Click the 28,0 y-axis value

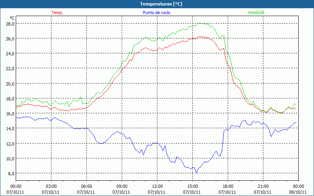point(10,24)
